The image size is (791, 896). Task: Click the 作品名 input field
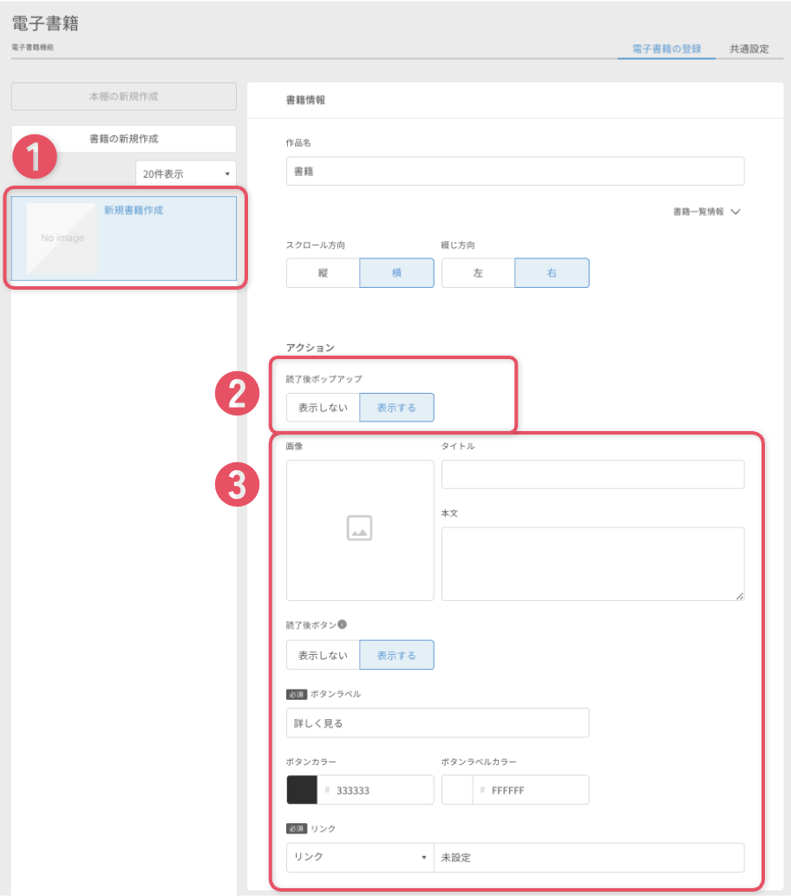(515, 171)
